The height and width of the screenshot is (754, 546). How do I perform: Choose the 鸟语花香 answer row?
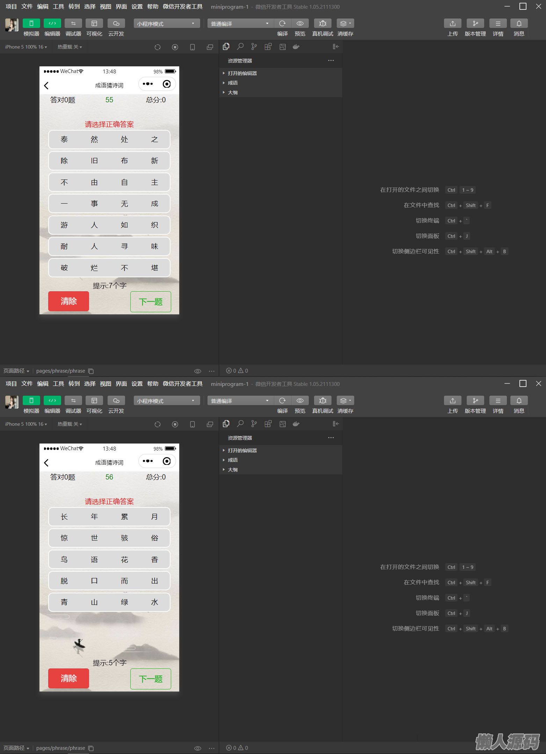(109, 560)
